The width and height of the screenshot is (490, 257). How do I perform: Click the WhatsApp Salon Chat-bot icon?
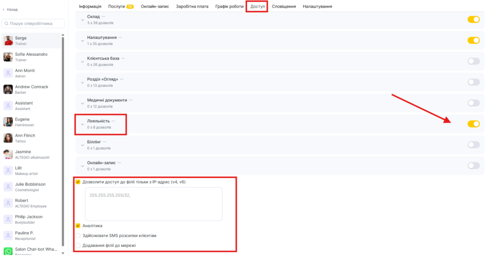[8, 251]
